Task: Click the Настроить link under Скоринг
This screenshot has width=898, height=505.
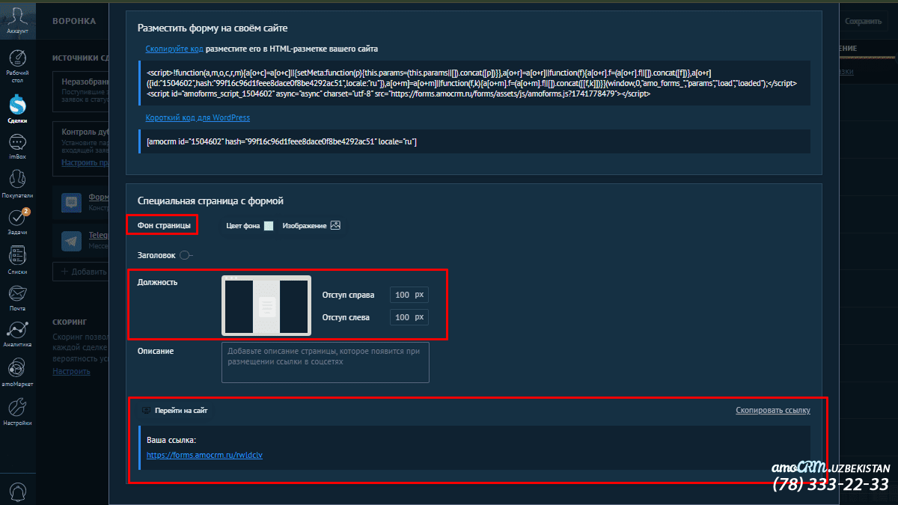Action: [x=71, y=371]
